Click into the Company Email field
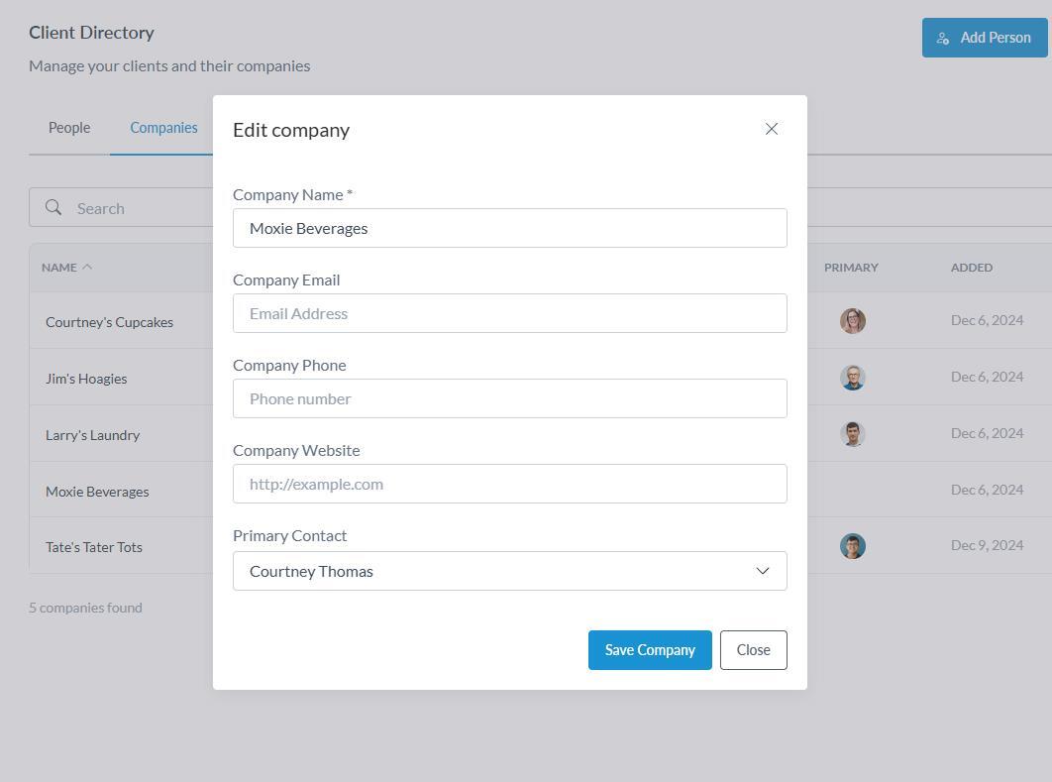 coord(509,313)
